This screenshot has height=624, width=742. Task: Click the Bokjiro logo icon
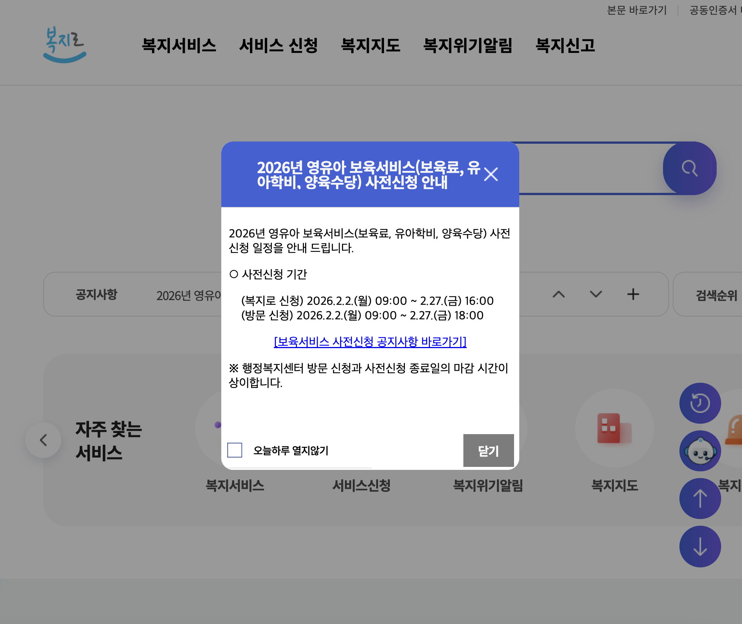click(x=65, y=45)
